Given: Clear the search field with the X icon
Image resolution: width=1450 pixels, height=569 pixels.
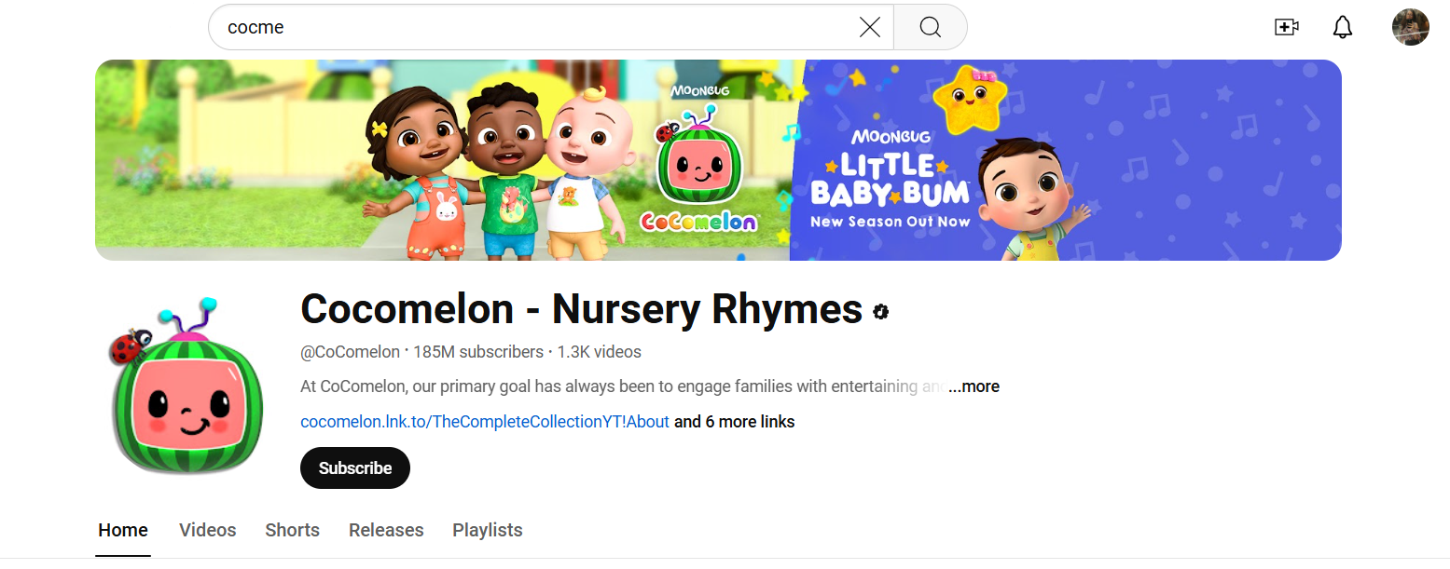Looking at the screenshot, I should 869,27.
